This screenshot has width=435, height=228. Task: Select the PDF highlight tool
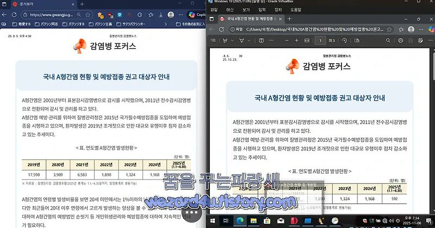(225, 41)
